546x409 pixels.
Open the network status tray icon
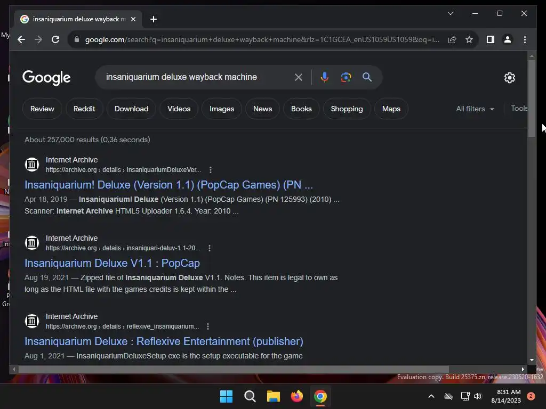click(465, 396)
